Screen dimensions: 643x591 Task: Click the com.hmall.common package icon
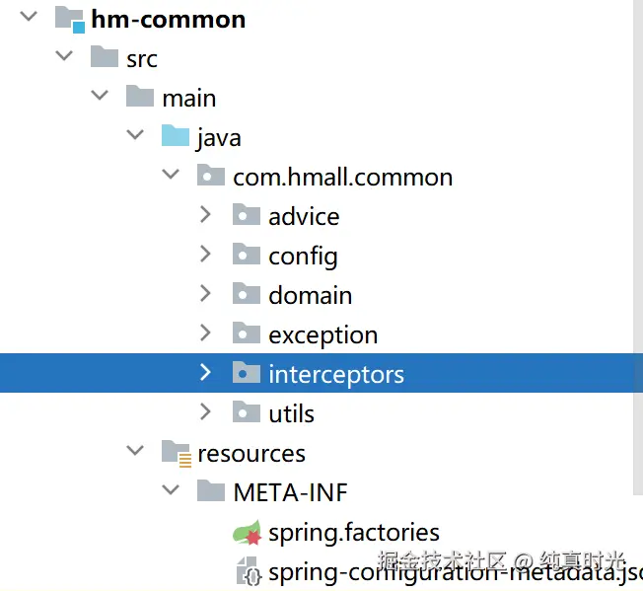(211, 176)
